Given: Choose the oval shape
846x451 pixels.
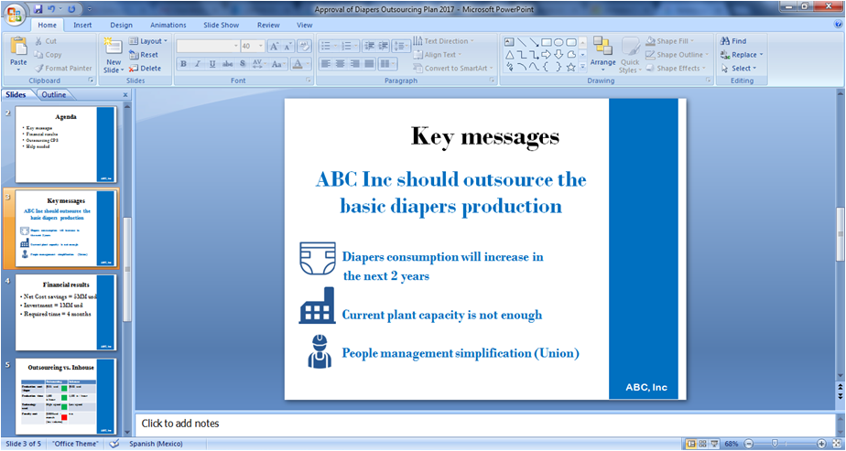Looking at the screenshot, I should click(x=559, y=41).
